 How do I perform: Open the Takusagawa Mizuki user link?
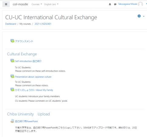pyautogui.click(x=128, y=4)
